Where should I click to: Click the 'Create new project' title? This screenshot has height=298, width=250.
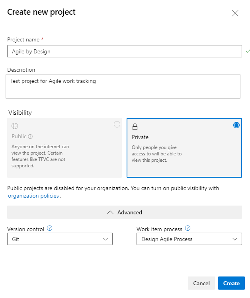tap(41, 12)
